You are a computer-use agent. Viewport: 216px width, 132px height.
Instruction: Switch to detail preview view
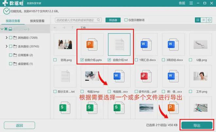pos(209,20)
